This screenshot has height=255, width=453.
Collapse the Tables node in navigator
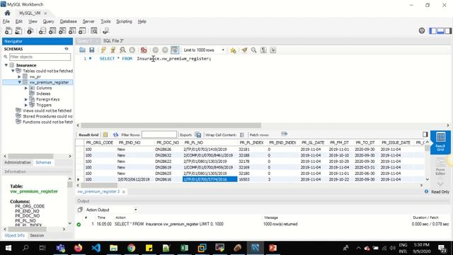13,71
